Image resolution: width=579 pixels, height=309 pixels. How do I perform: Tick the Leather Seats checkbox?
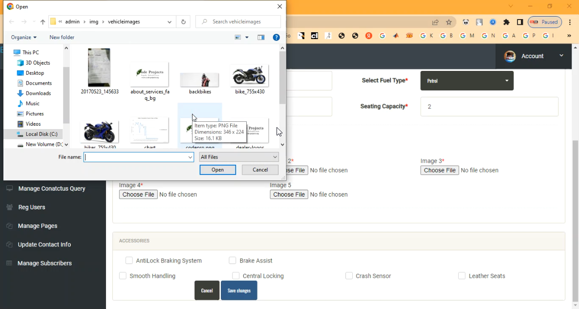(462, 276)
